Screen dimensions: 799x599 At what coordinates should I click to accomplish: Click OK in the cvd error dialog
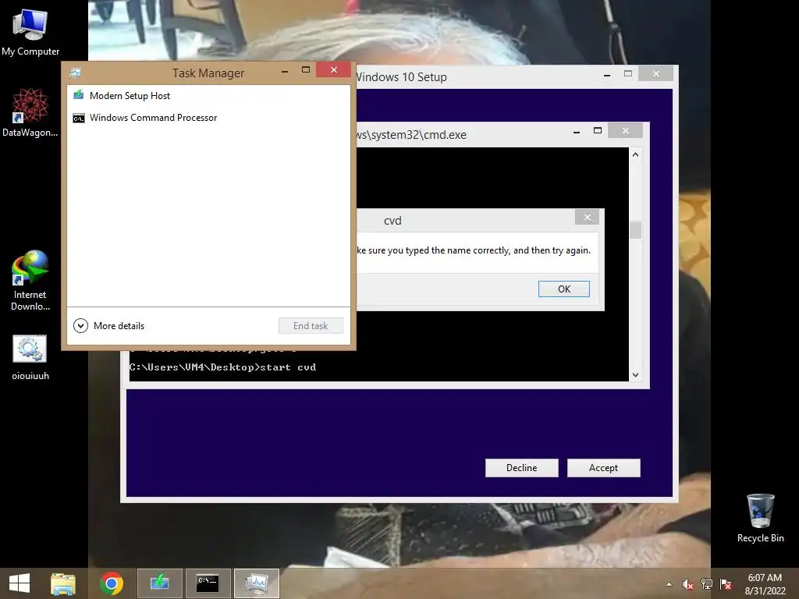pos(564,289)
